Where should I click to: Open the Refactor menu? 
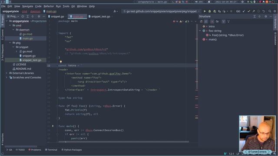49,6
